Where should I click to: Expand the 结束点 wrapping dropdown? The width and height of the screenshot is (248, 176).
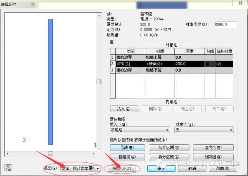point(204,130)
